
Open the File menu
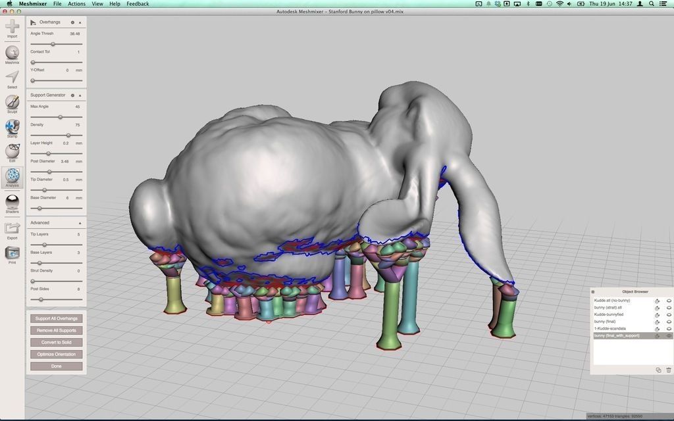(x=57, y=3)
